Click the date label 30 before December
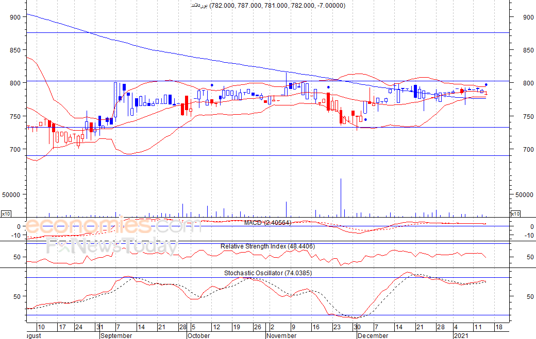This screenshot has height=339, width=536. [x=357, y=327]
